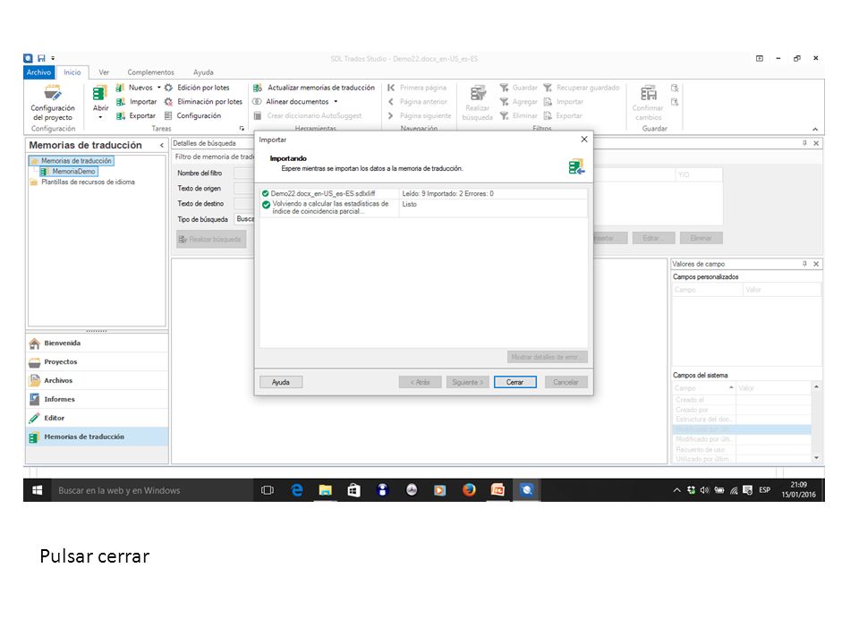The height and width of the screenshot is (644, 859).
Task: Open Task View on taskbar
Action: [268, 490]
